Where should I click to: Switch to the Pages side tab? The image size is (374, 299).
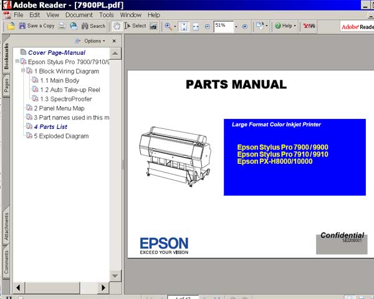pyautogui.click(x=6, y=85)
